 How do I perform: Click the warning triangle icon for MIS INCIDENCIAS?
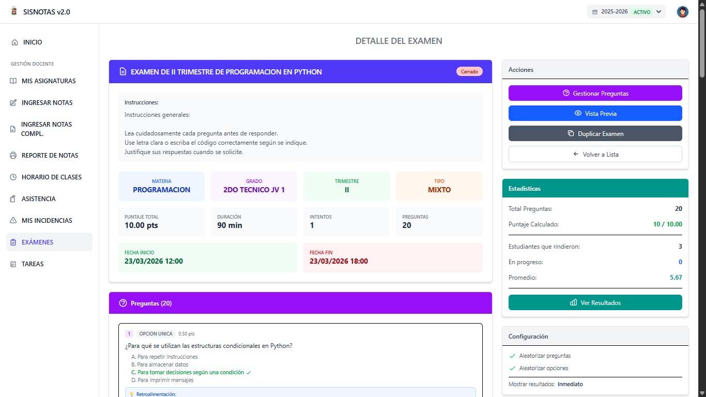click(x=13, y=221)
